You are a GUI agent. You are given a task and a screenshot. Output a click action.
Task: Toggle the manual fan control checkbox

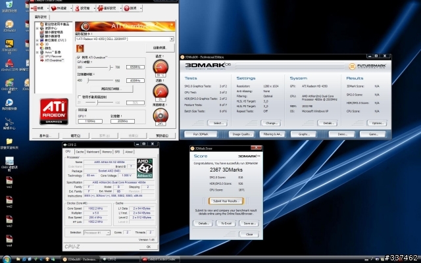click(x=79, y=97)
